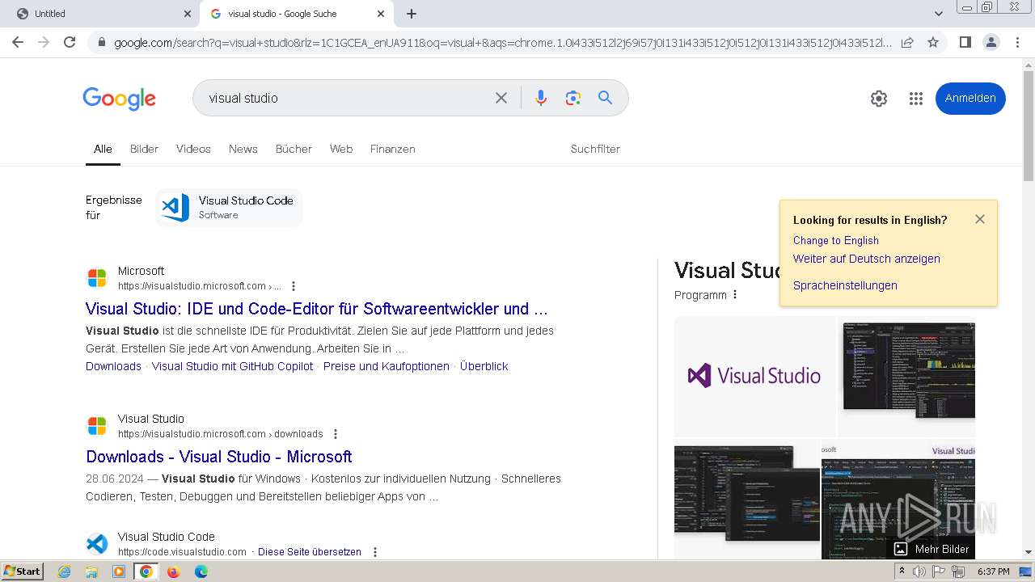Open Chrome three-dot menu
Screen dimensions: 1035x582
(x=1017, y=42)
